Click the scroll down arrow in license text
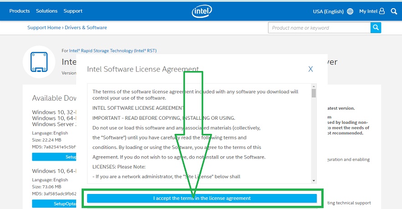This screenshot has height=209, width=402. (314, 181)
